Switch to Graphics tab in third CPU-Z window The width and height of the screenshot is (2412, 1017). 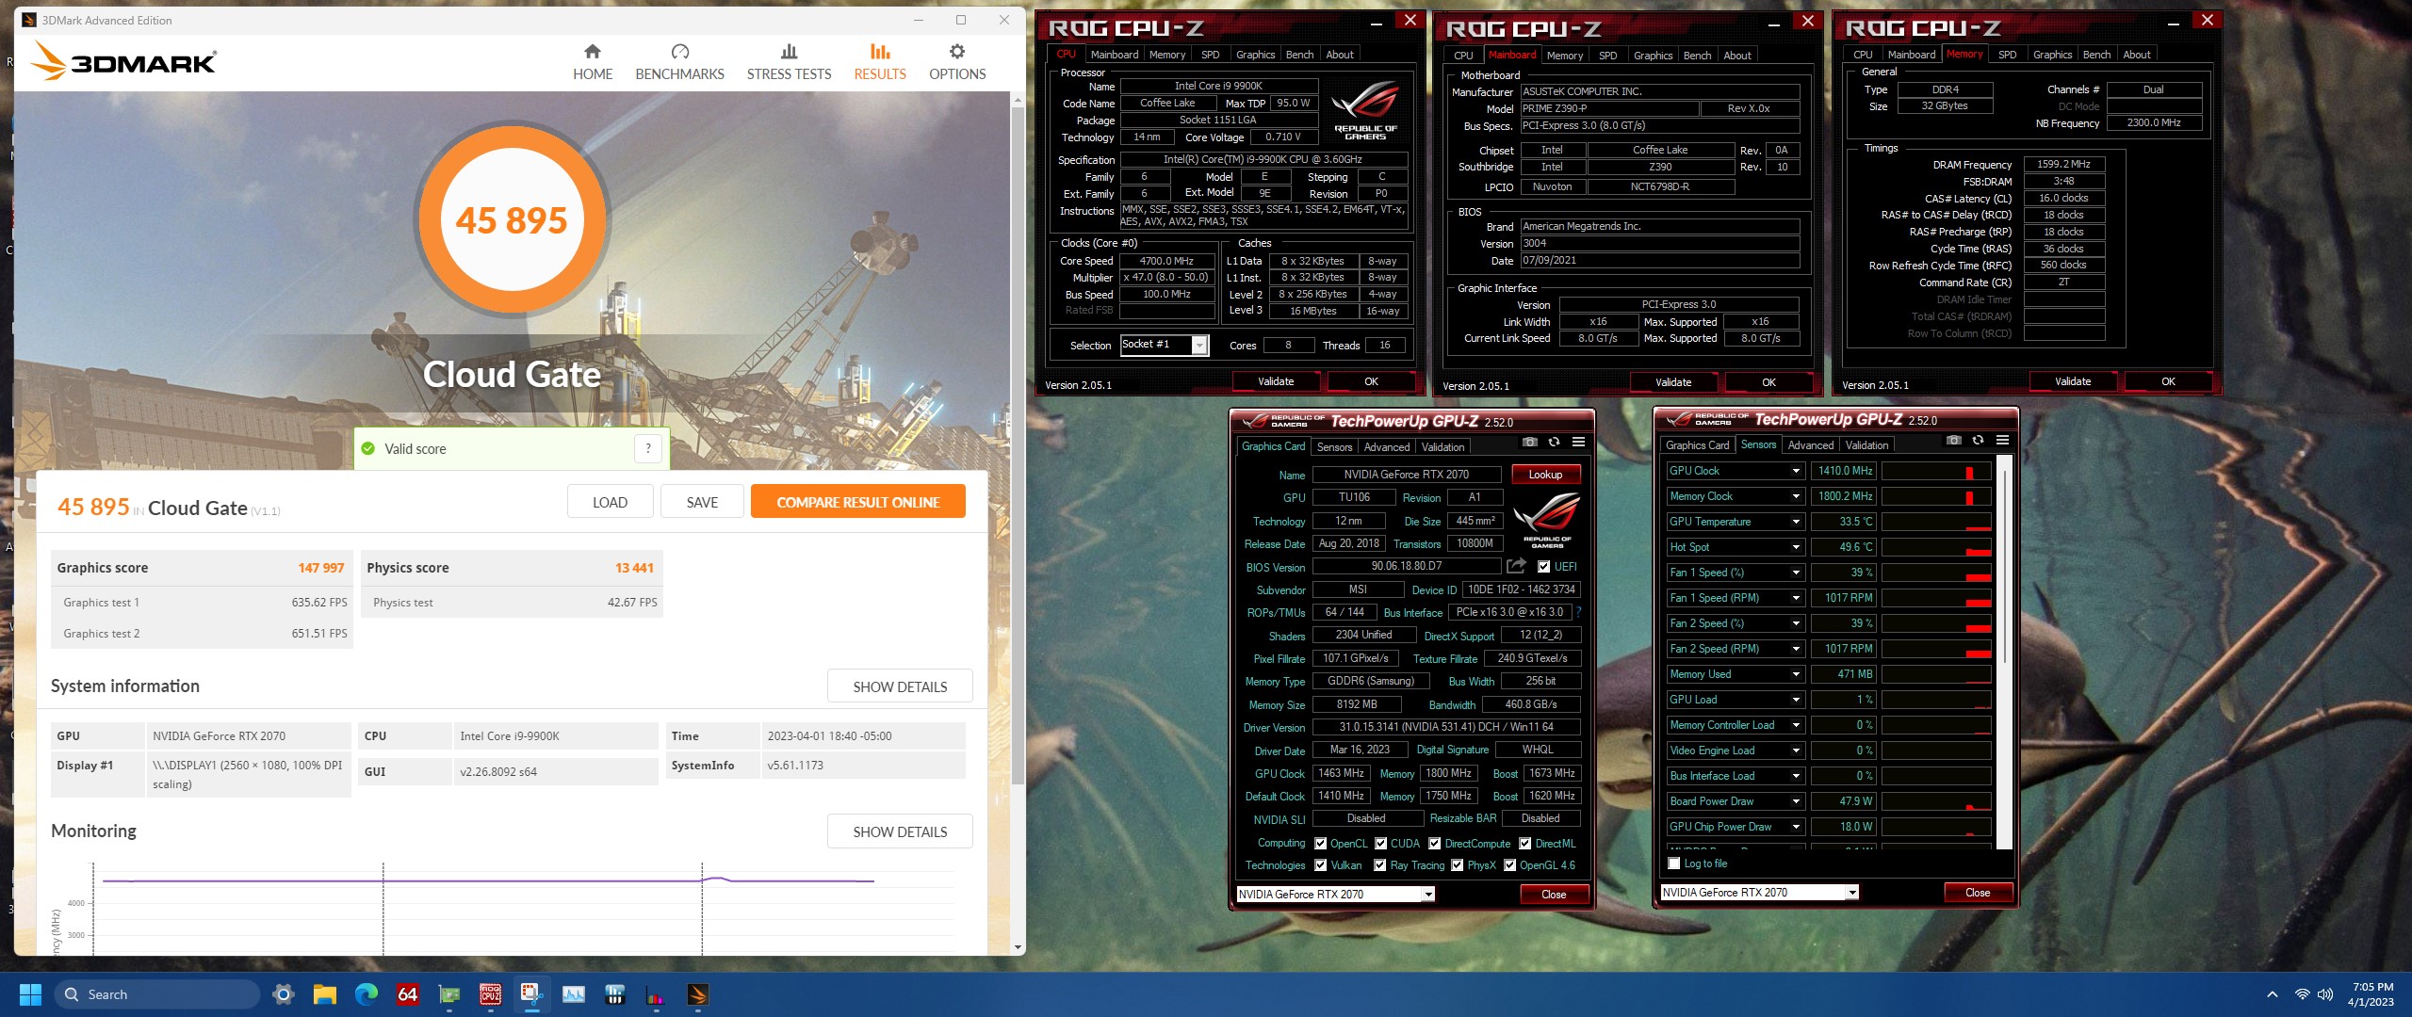click(2052, 55)
